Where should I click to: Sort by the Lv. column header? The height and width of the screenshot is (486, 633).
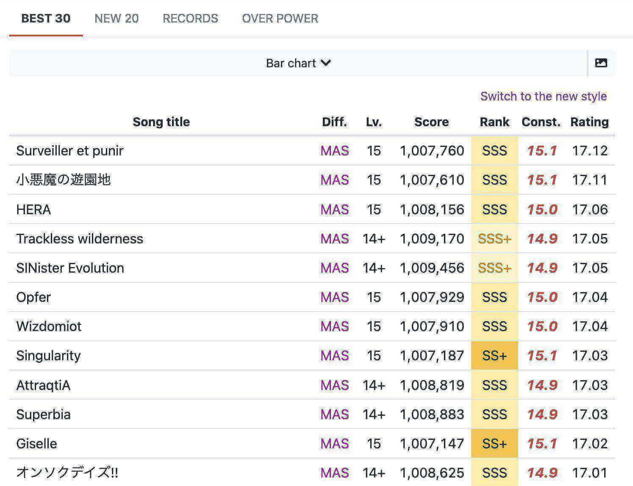pos(374,122)
